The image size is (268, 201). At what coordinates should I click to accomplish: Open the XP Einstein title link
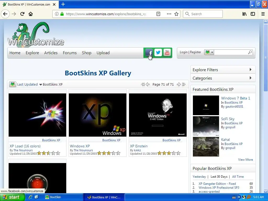pyautogui.click(x=139, y=146)
